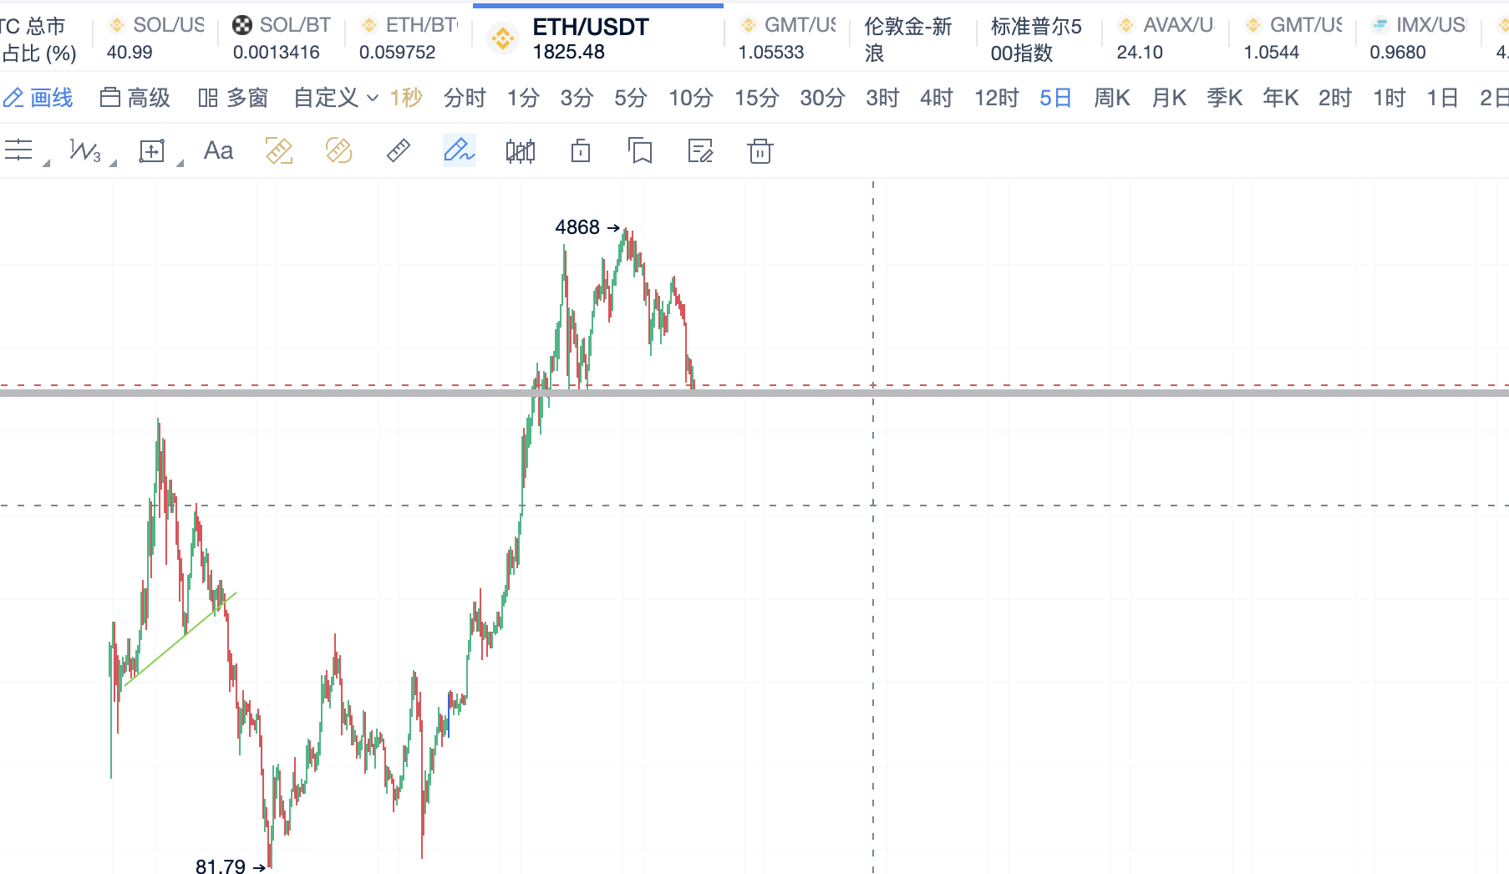Open the 自定义 dropdown

[x=336, y=98]
